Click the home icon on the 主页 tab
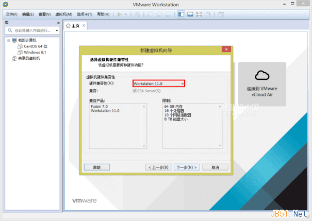This screenshot has height=221, width=312. [68, 26]
